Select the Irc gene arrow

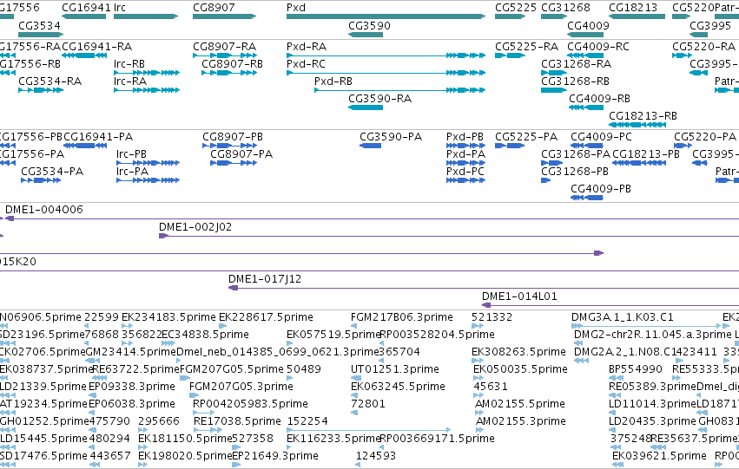click(x=146, y=16)
